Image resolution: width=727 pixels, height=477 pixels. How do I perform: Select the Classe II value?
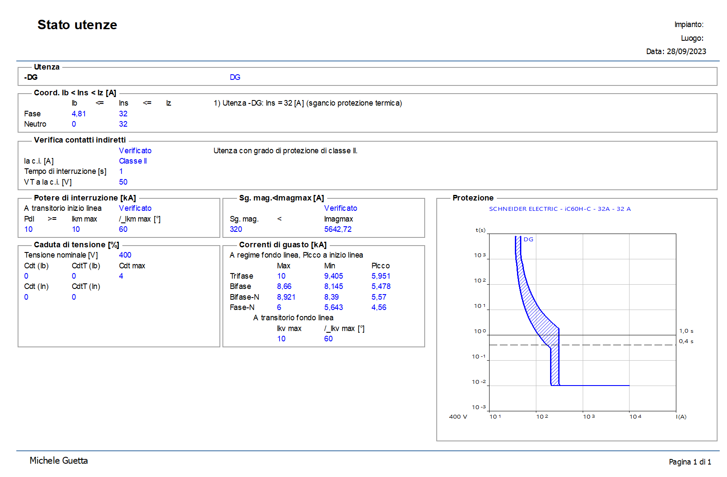click(133, 161)
